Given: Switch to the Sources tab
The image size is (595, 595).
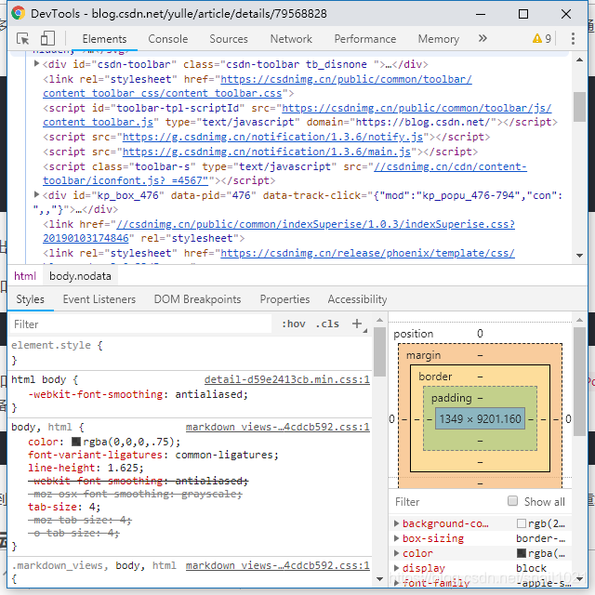Looking at the screenshot, I should point(229,39).
